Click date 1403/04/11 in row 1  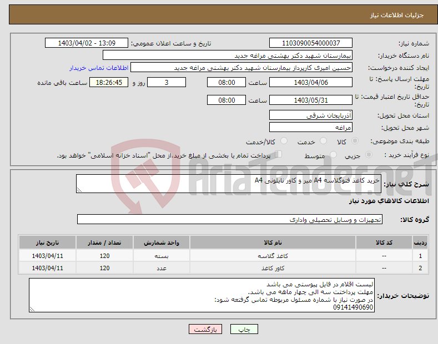click(47, 256)
